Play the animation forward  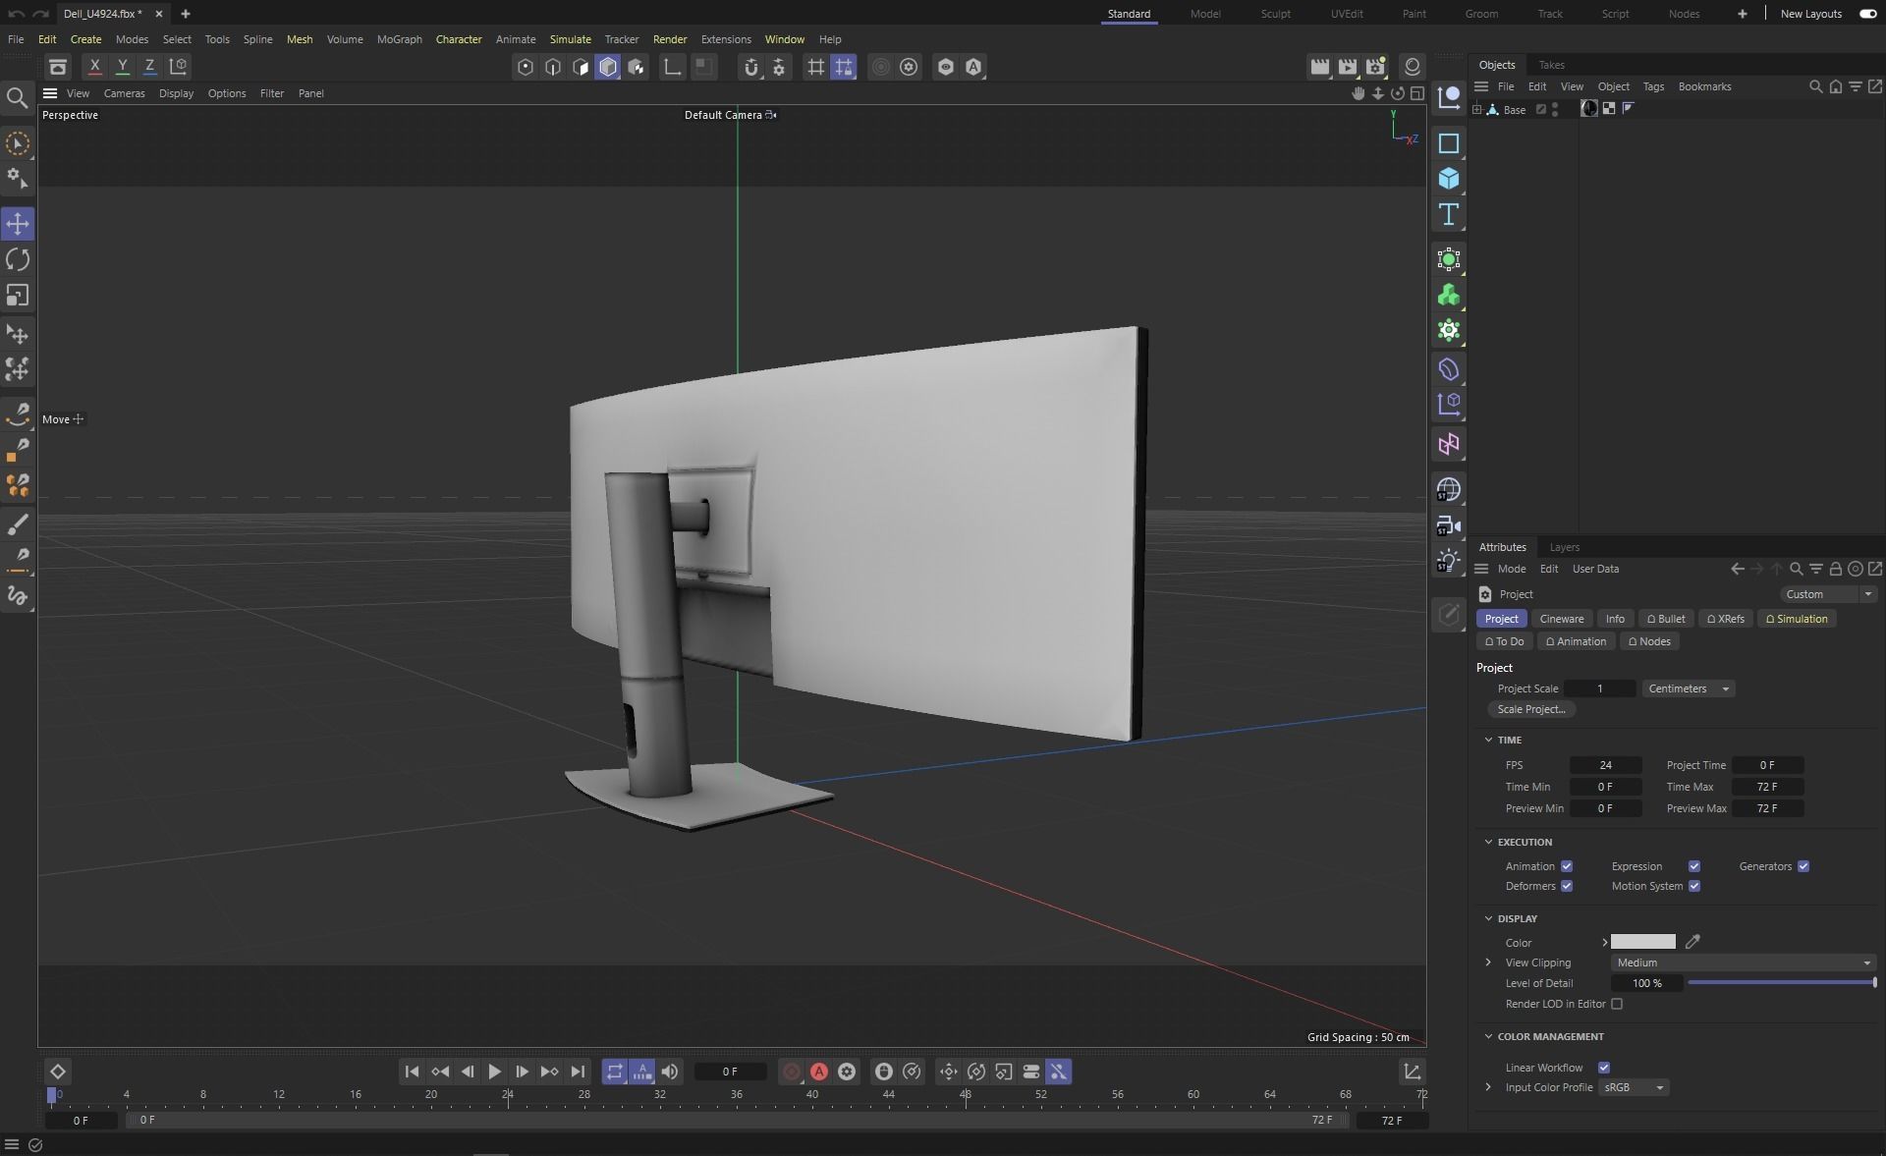tap(495, 1072)
